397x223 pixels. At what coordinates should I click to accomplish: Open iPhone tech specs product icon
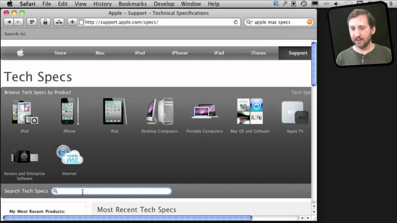coord(69,111)
